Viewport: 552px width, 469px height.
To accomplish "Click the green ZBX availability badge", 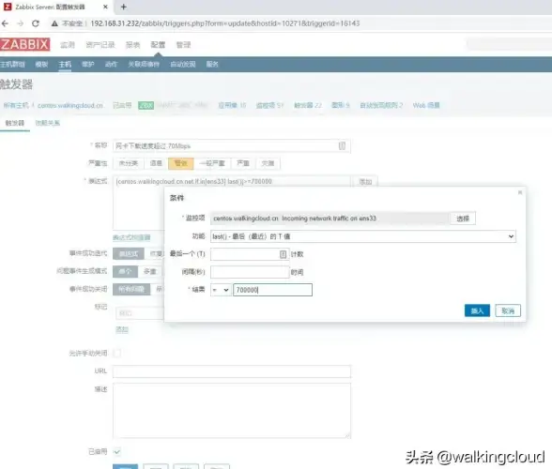I will [x=146, y=105].
